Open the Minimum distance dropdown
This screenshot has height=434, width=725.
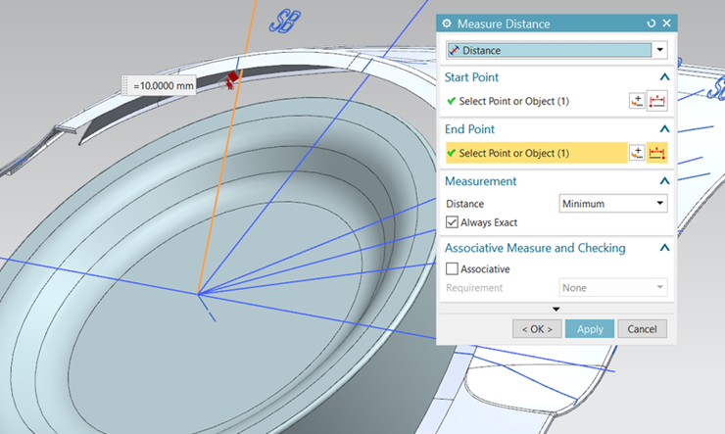612,204
